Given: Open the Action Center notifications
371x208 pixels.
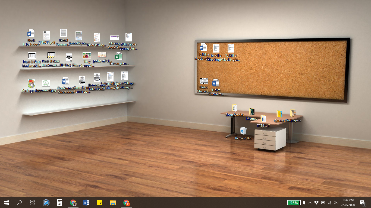Looking at the screenshot, I should (x=362, y=202).
